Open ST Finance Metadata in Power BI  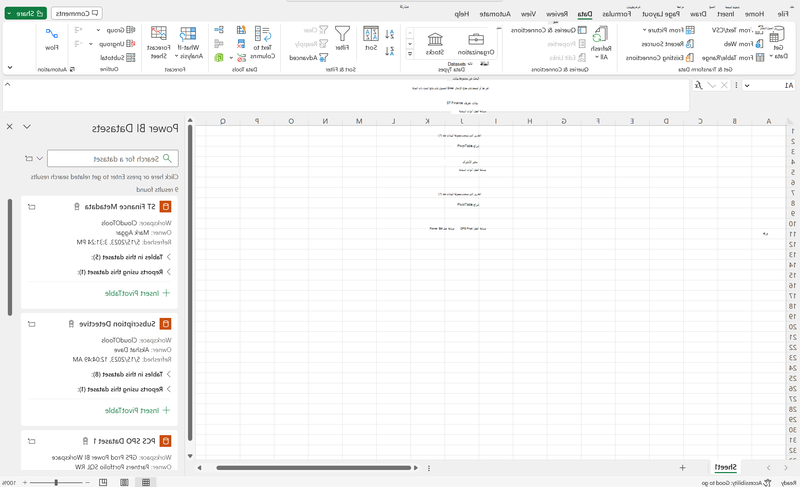(x=32, y=207)
